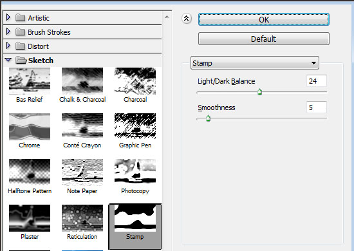Click the Smoothness value field
Viewport: 354px width, 251px height.
coord(317,107)
